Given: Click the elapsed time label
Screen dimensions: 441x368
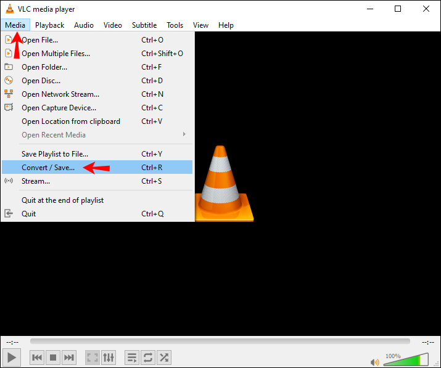Looking at the screenshot, I should [x=12, y=342].
